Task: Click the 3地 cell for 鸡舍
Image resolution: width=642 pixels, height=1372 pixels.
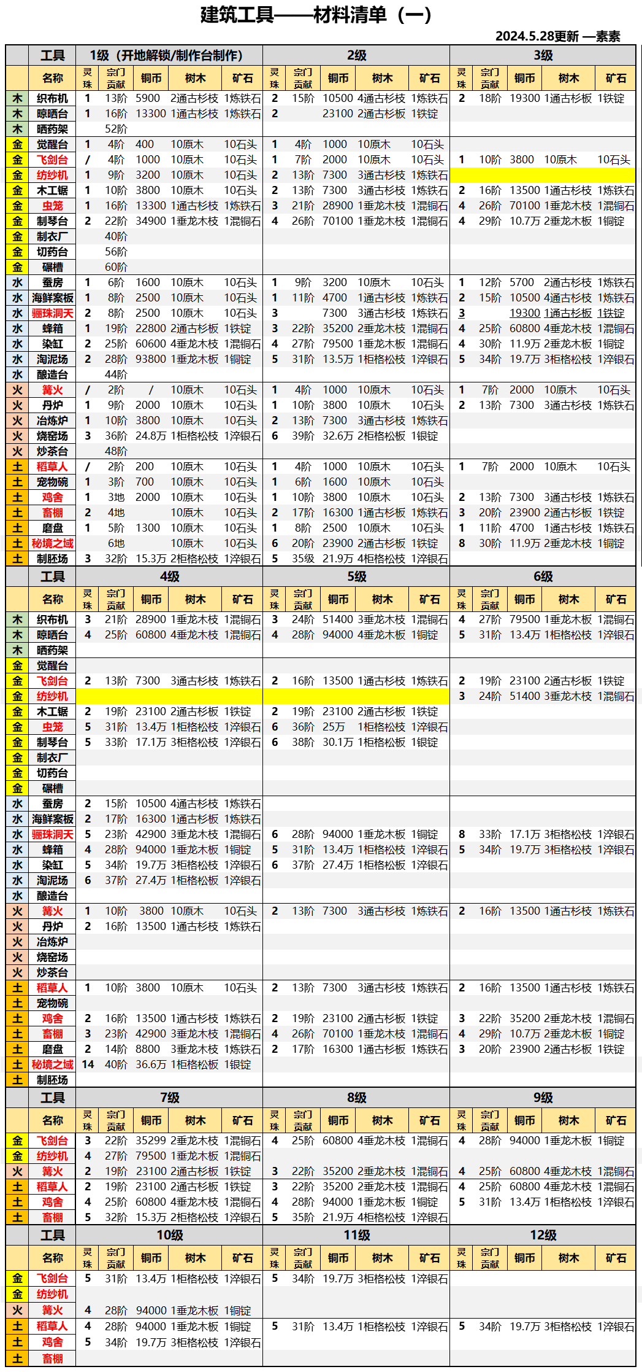Action: click(116, 497)
